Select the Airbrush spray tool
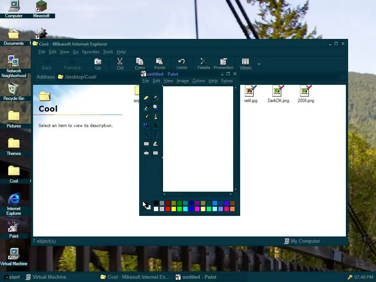The image size is (376, 282). point(146,126)
